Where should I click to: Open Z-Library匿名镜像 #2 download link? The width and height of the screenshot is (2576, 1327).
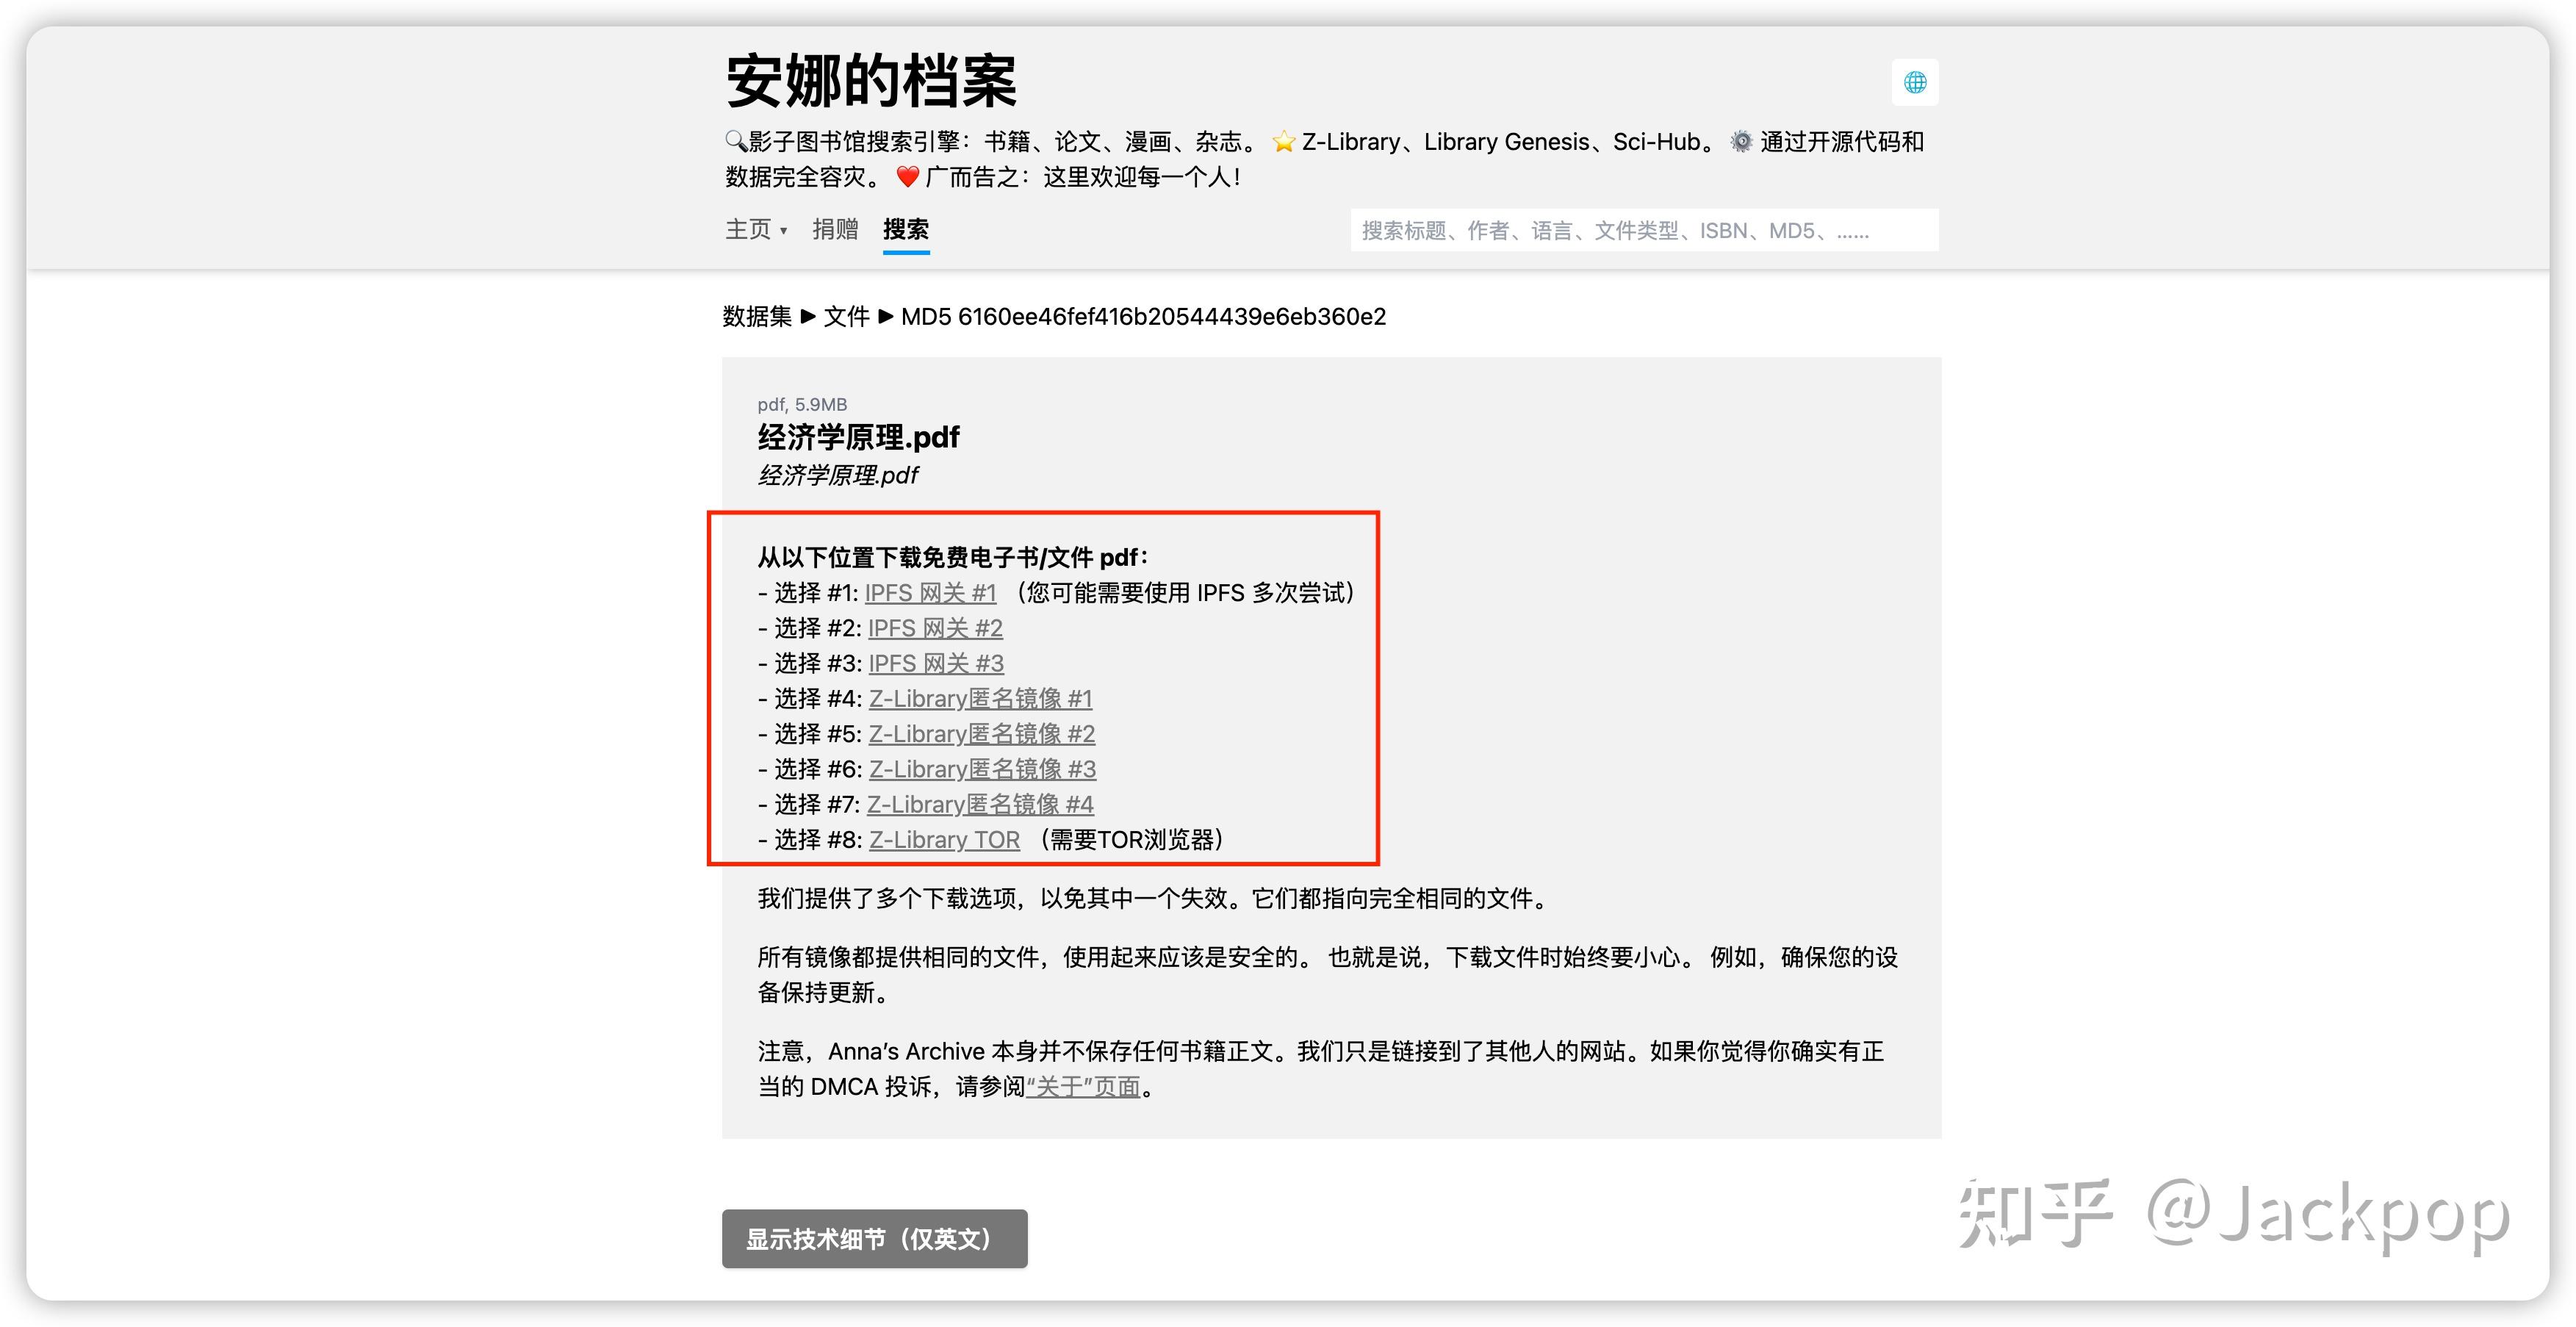(982, 734)
